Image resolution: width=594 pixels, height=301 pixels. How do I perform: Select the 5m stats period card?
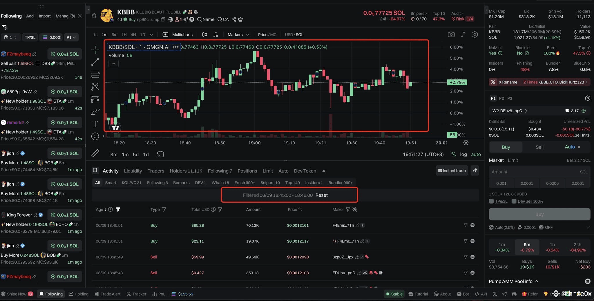[527, 247]
